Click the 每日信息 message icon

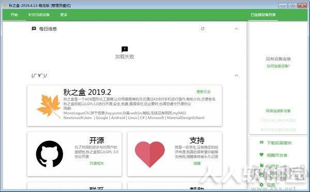point(34,28)
